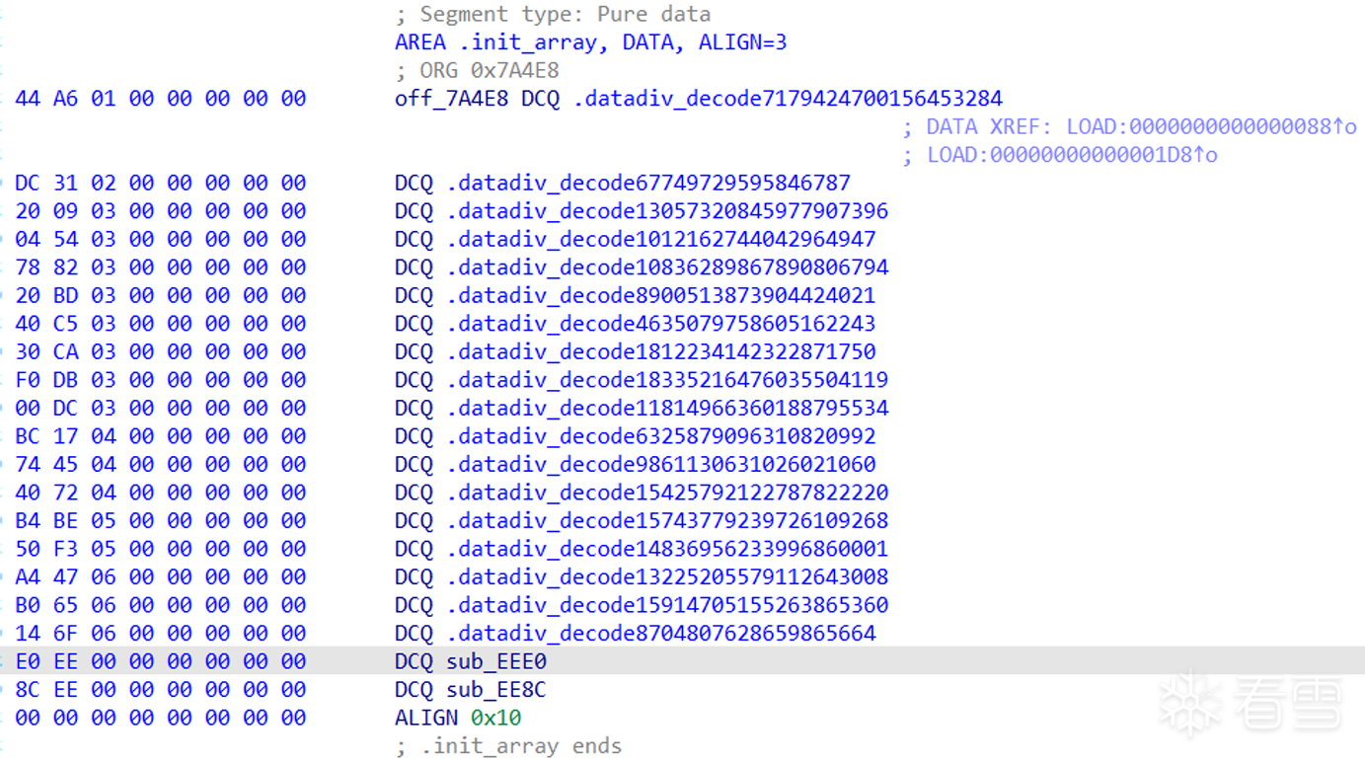The image size is (1365, 763).
Task: Select hex bytes starting 30 CA 03
Action: (x=161, y=352)
